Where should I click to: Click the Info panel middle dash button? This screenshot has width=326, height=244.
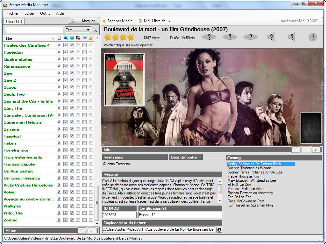tap(306, 150)
